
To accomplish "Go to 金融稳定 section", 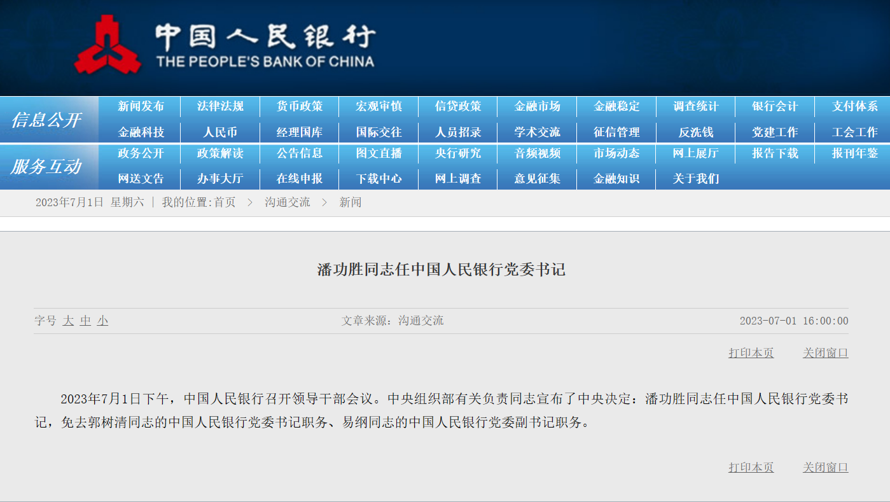I will click(616, 106).
